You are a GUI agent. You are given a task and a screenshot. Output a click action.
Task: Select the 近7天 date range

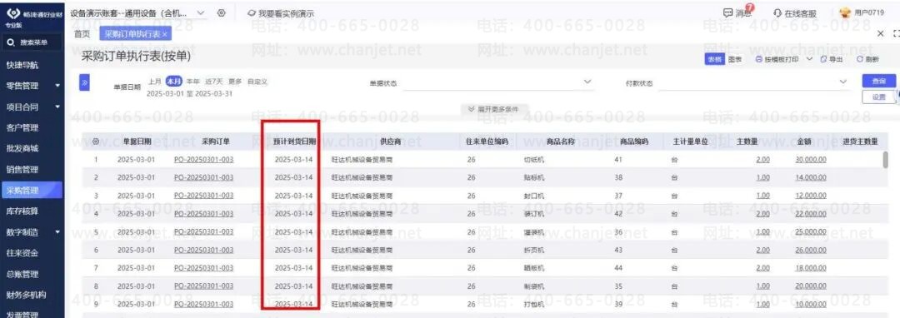(214, 82)
